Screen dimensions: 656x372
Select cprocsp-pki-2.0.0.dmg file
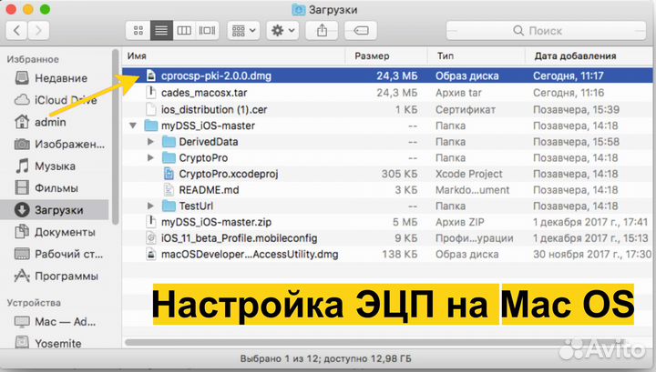(x=387, y=75)
